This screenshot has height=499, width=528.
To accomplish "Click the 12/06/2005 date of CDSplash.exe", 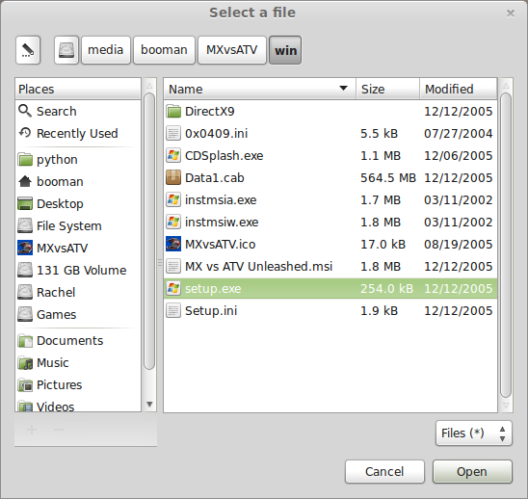I will 458,155.
